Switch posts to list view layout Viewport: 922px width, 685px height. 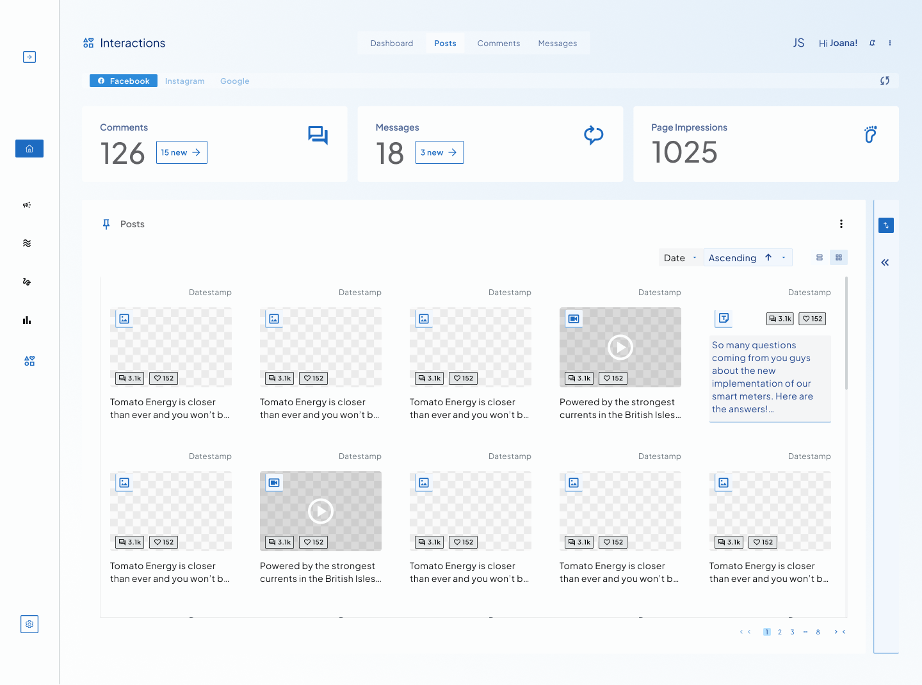tap(819, 257)
